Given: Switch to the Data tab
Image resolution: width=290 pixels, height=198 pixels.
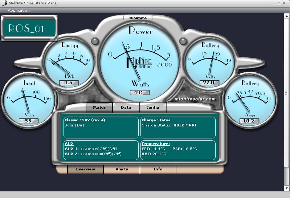Looking at the screenshot, I should click(126, 108).
